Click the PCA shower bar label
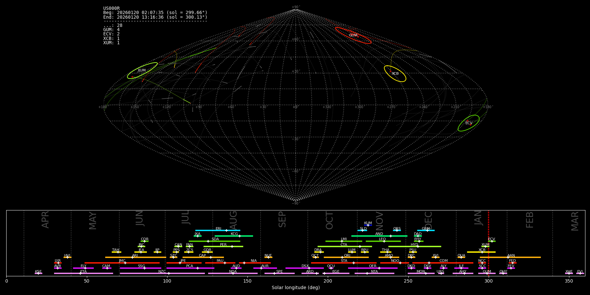 [190, 266]
